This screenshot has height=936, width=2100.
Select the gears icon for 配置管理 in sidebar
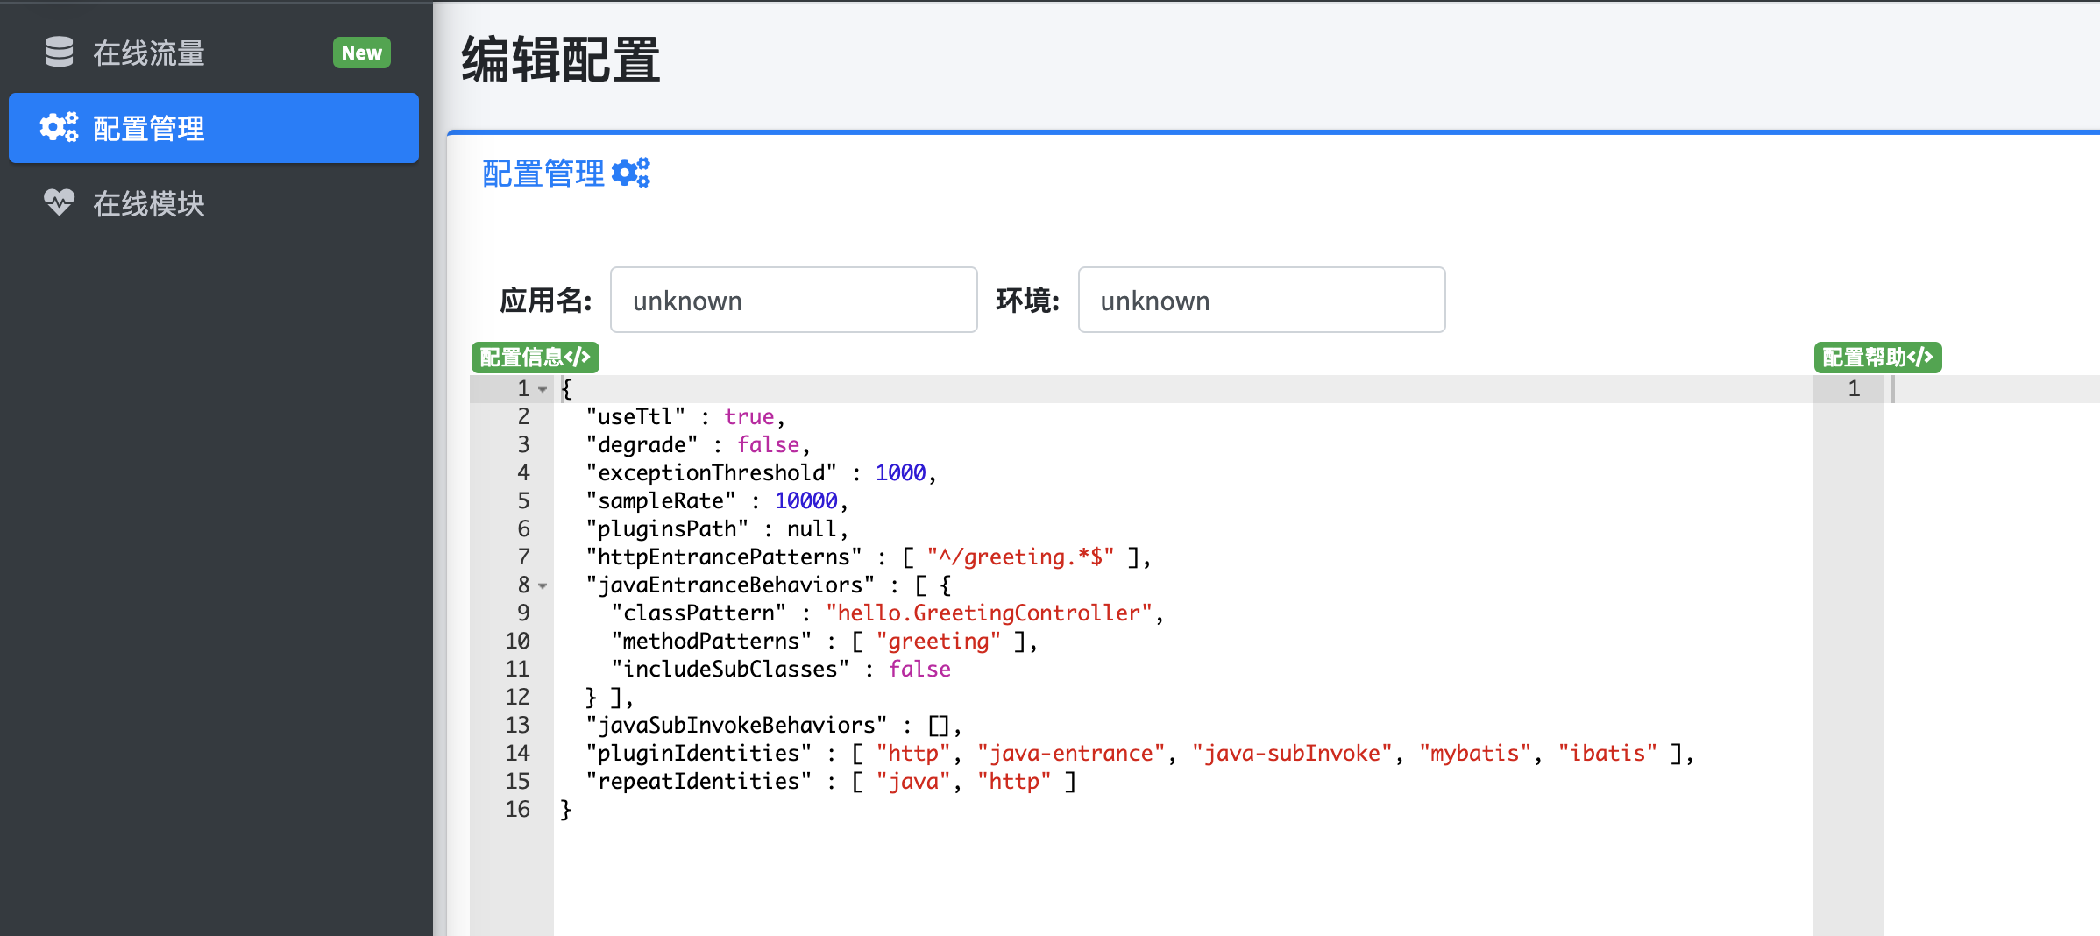click(58, 128)
